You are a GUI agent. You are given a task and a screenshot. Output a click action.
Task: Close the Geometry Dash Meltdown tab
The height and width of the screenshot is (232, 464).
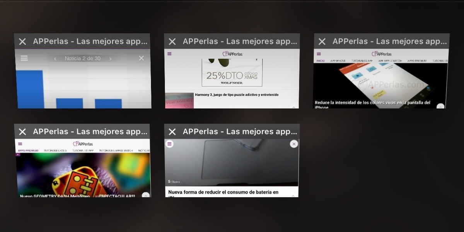click(x=22, y=132)
